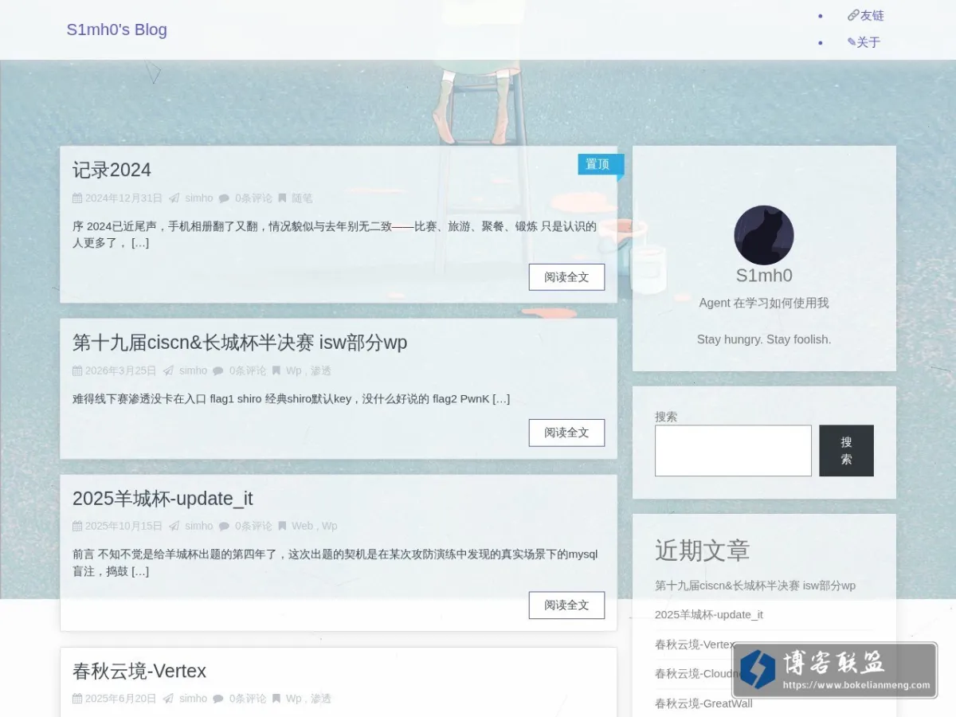Viewport: 956px width, 717px height.
Task: Open date 2026年3月25日 of ciscn post
Action: 121,370
